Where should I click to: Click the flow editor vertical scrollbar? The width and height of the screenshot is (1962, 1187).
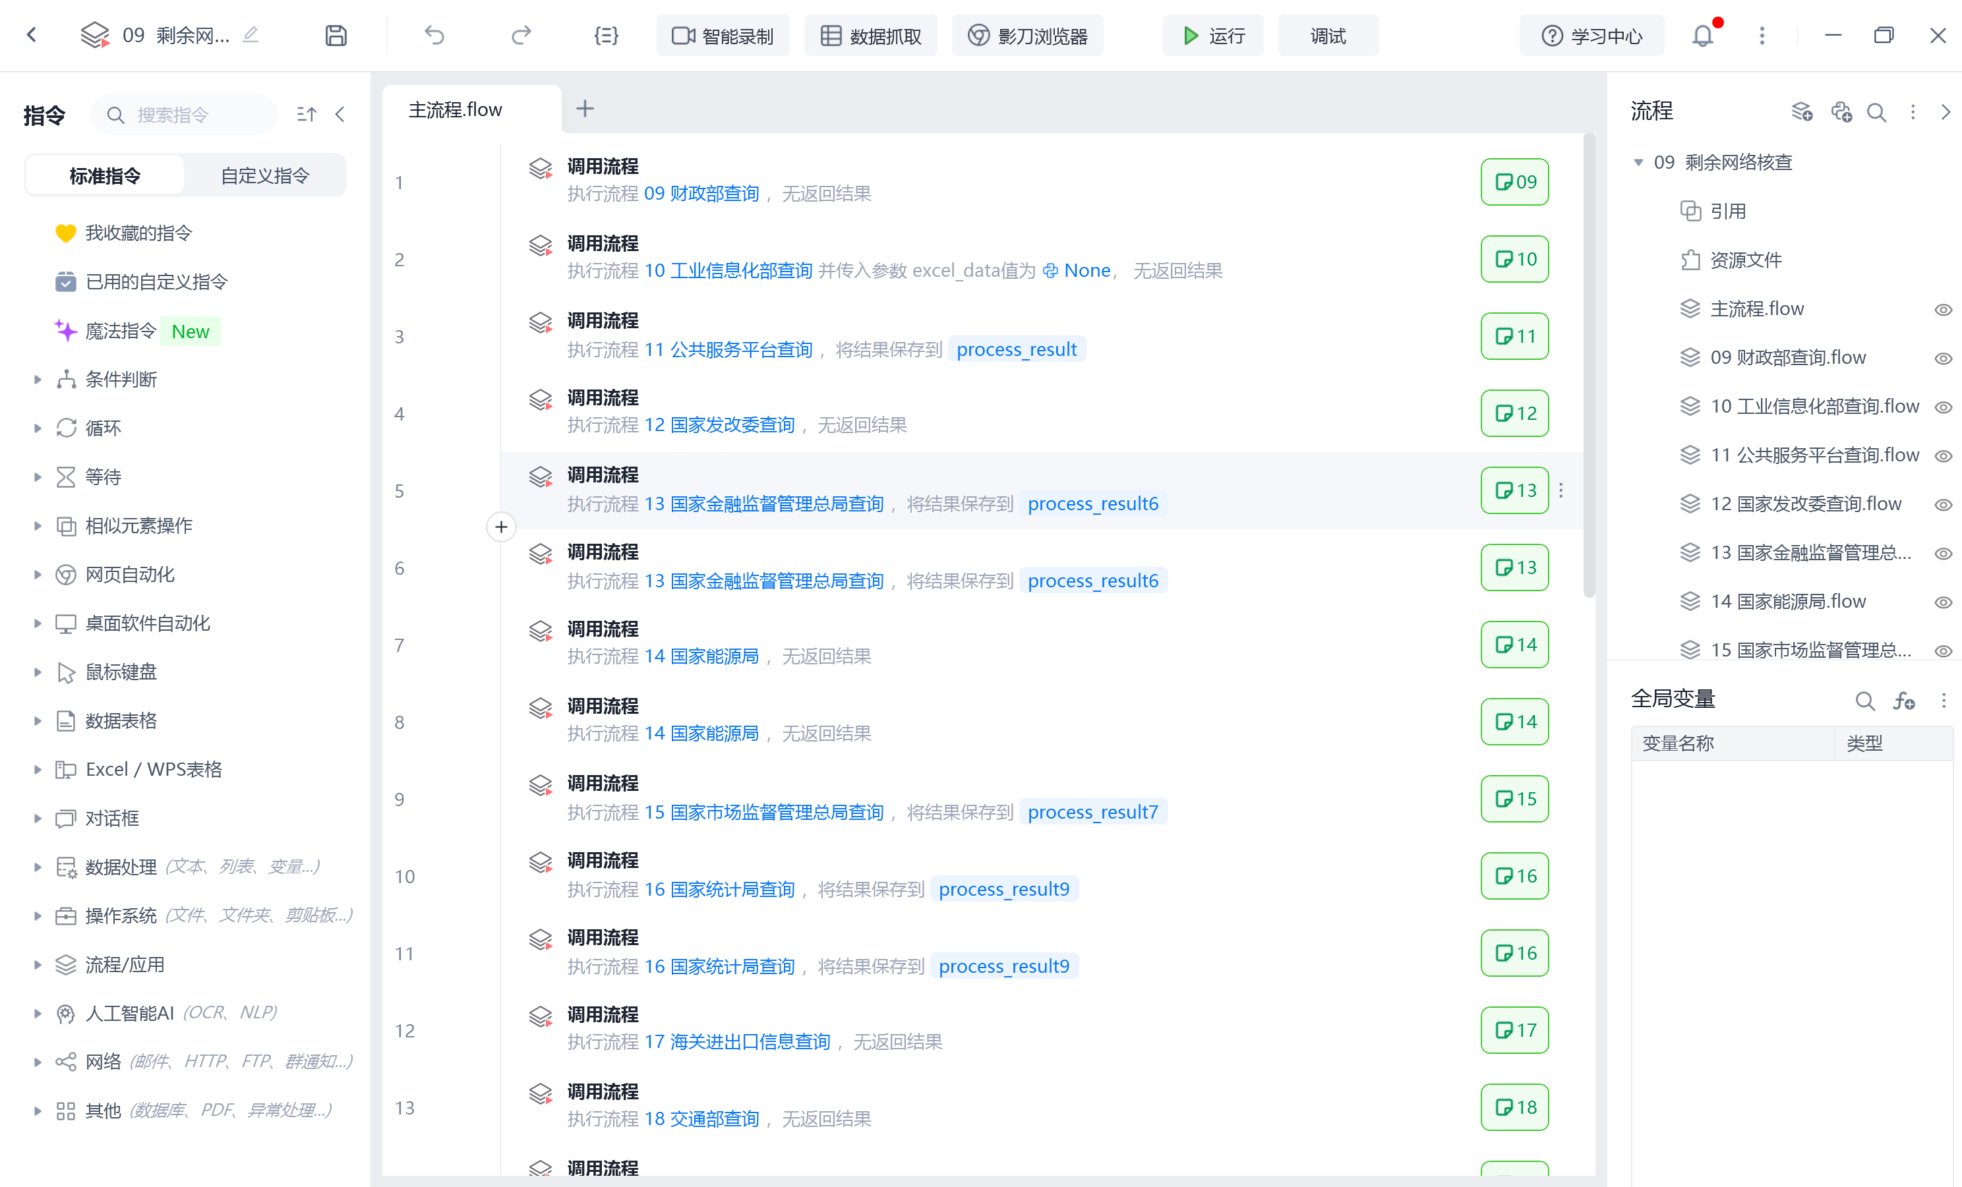[1589, 366]
